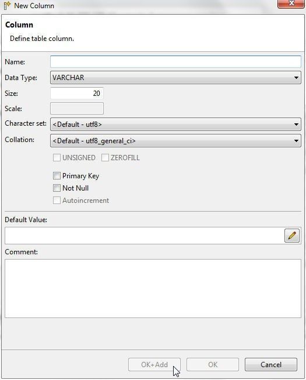Click the OK button
Image resolution: width=306 pixels, height=380 pixels.
213,364
